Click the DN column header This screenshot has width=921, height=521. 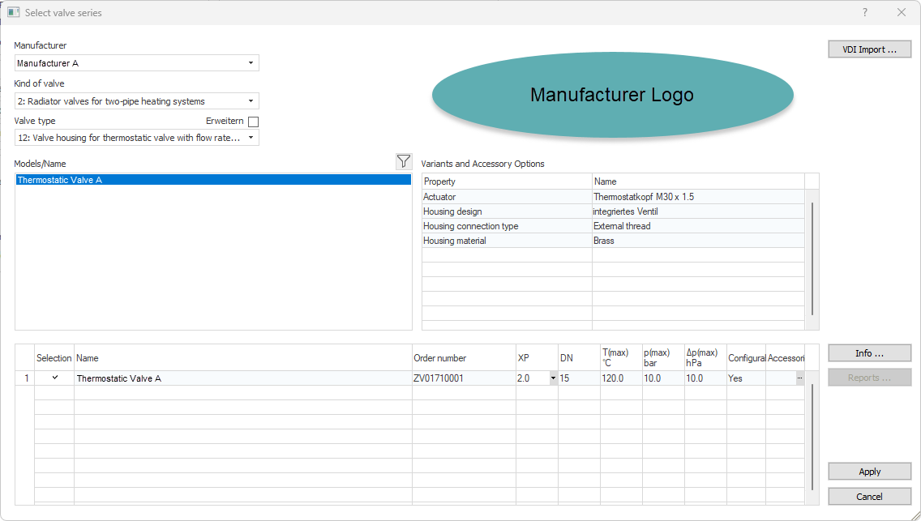pyautogui.click(x=579, y=358)
